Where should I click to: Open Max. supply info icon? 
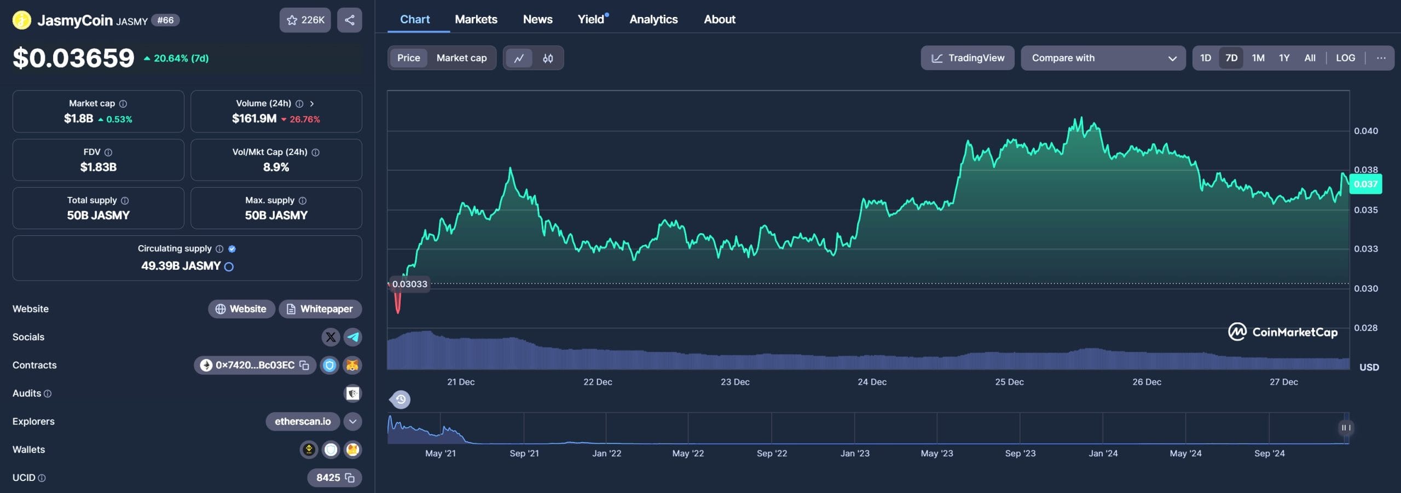pos(303,200)
